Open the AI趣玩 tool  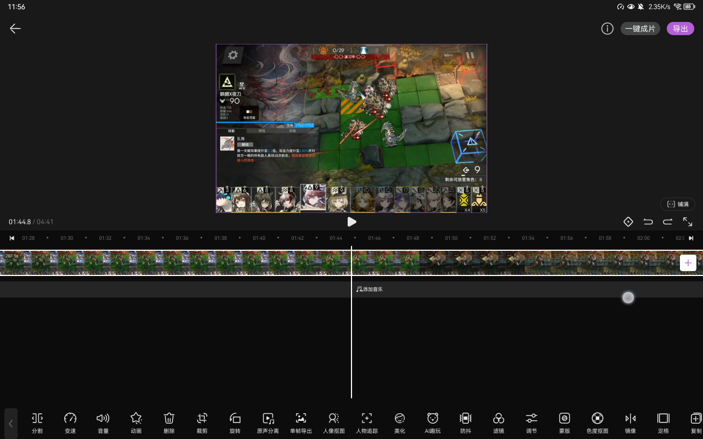433,424
